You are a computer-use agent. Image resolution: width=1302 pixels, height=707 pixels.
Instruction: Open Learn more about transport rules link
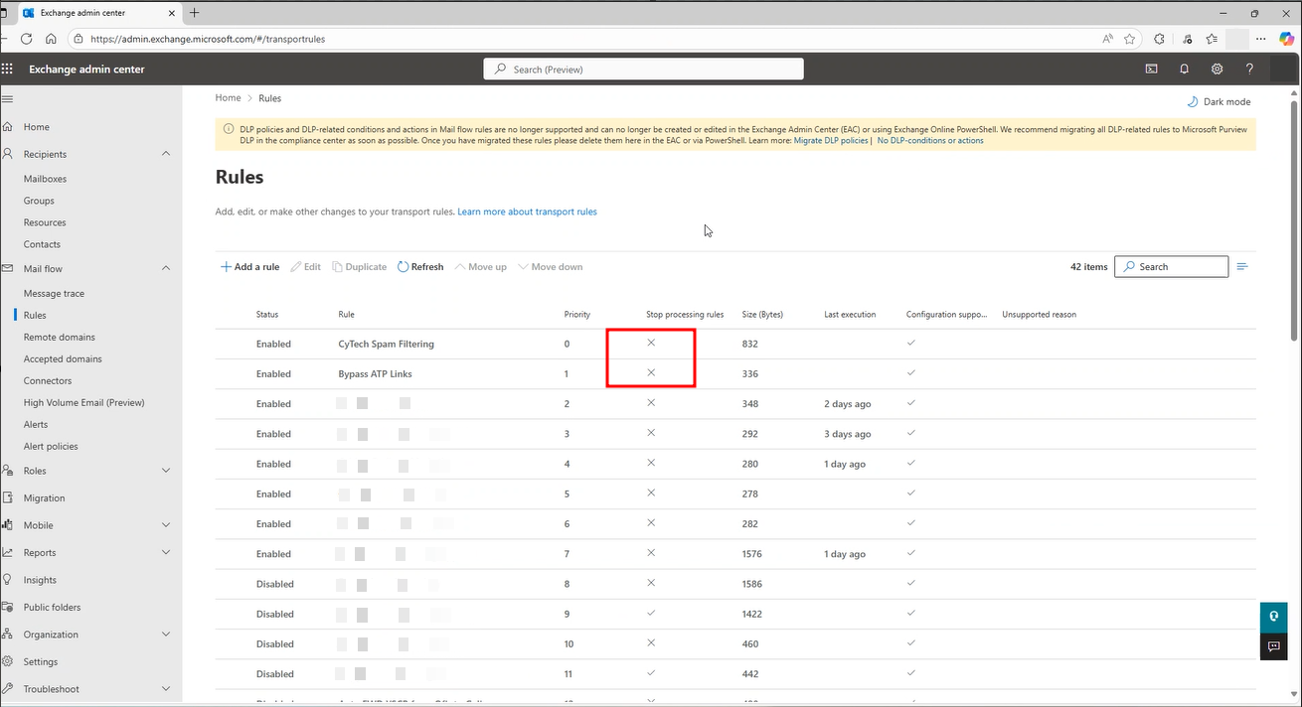point(527,212)
